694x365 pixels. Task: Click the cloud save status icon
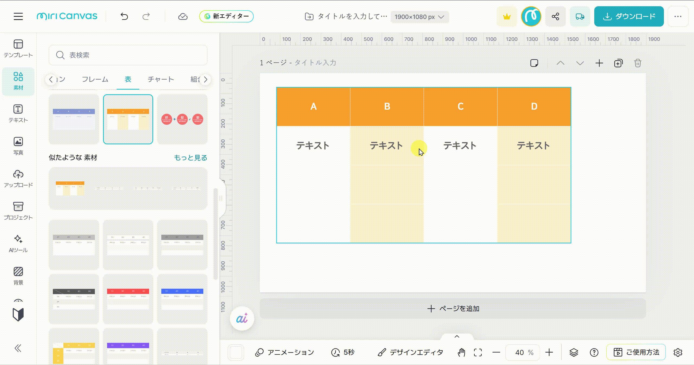point(183,17)
